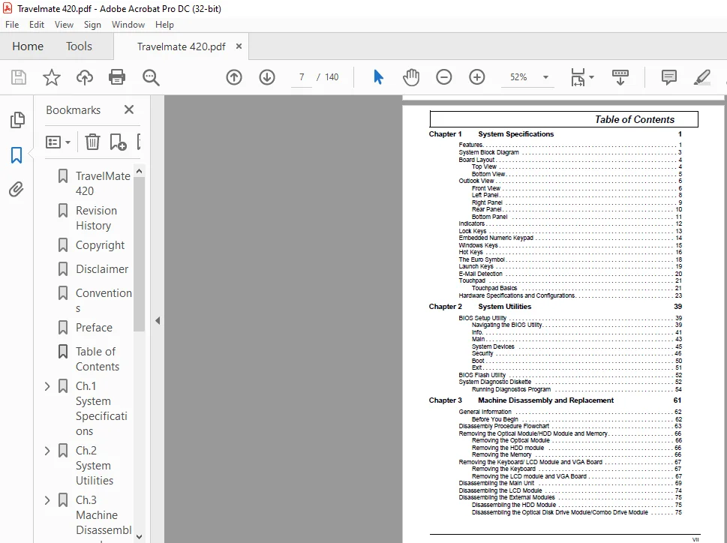Click the Save file icon
Screen dimensions: 727x543
[19, 77]
